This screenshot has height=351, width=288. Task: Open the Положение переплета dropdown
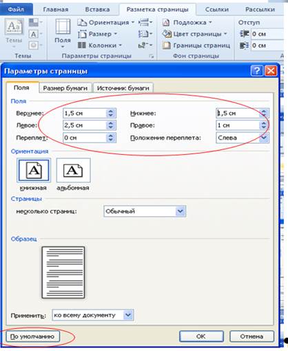(243, 138)
